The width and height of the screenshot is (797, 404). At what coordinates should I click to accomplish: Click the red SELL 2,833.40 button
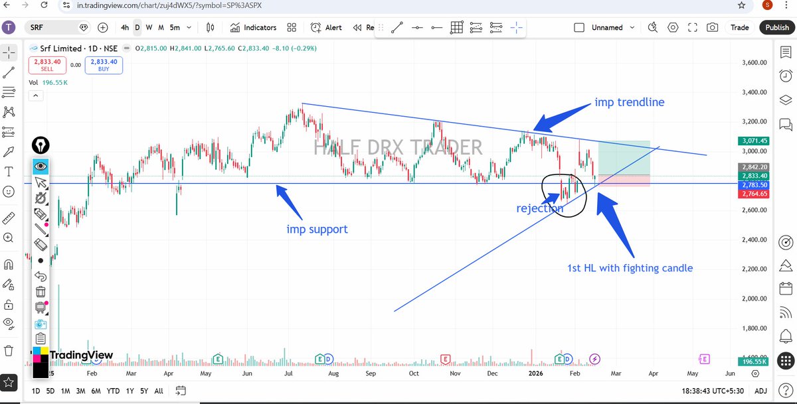46,65
